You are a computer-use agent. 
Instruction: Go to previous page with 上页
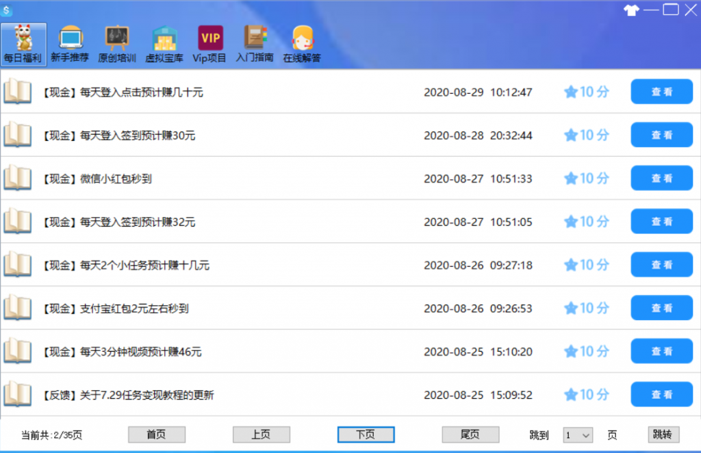[261, 435]
